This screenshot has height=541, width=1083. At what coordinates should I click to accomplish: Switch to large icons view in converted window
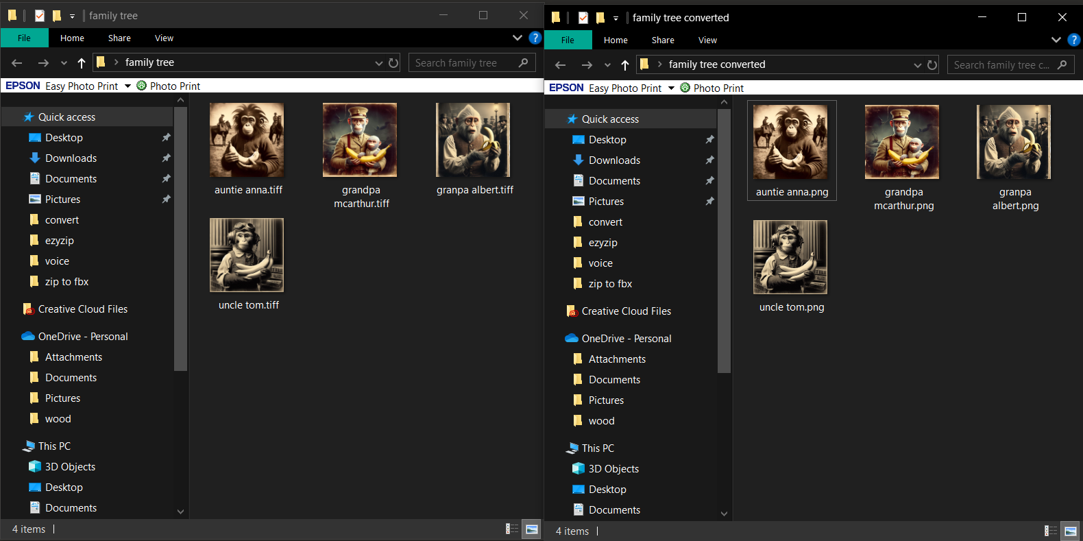pos(1071,531)
